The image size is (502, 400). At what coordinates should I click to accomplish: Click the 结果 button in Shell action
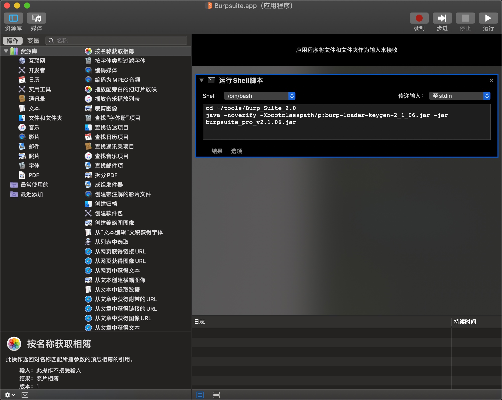[x=217, y=151]
